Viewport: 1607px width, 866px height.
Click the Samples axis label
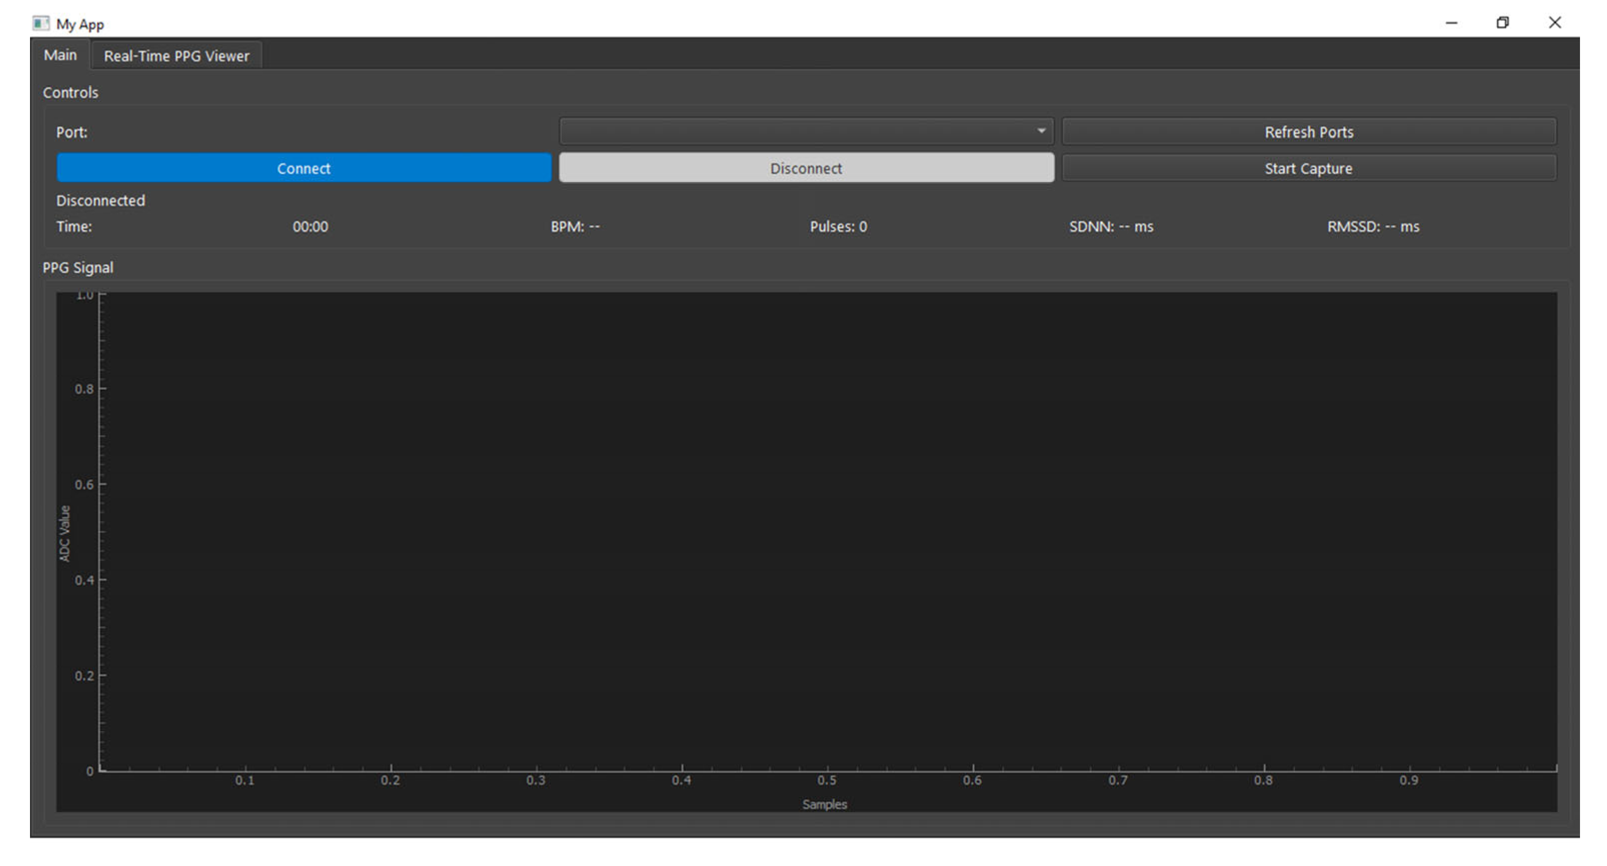coord(824,804)
